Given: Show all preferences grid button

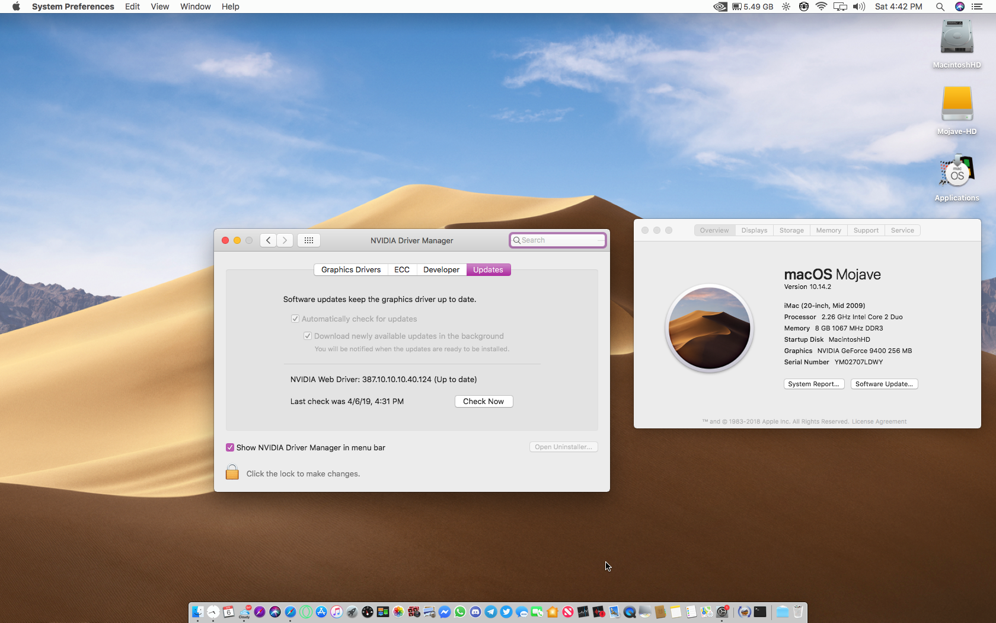Looking at the screenshot, I should (x=309, y=240).
